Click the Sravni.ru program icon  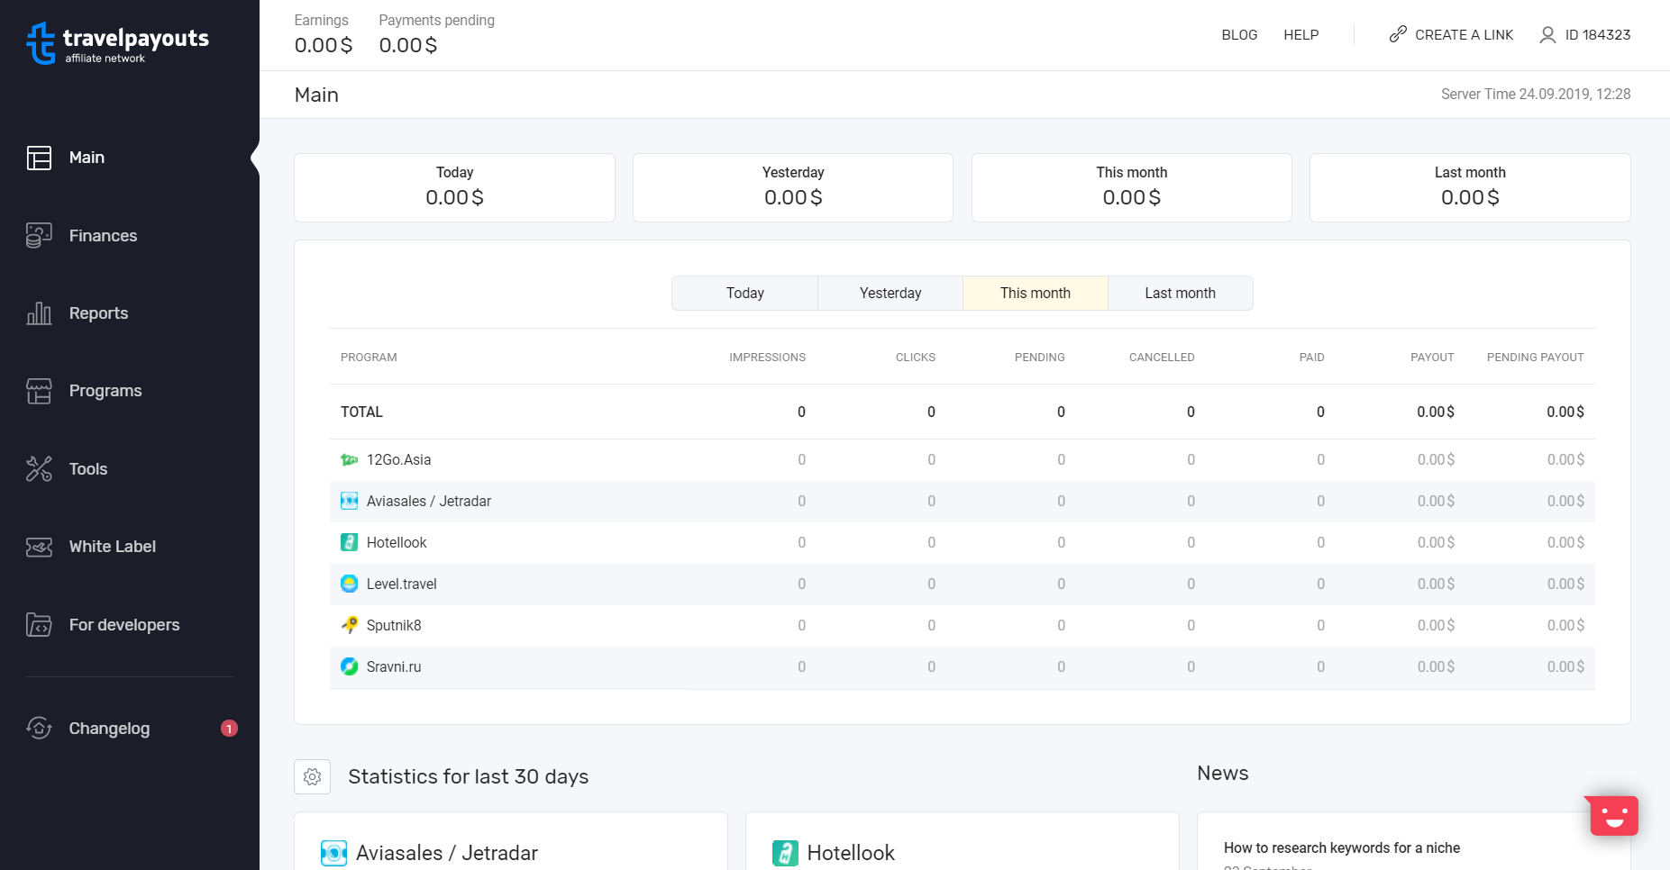[x=350, y=666]
